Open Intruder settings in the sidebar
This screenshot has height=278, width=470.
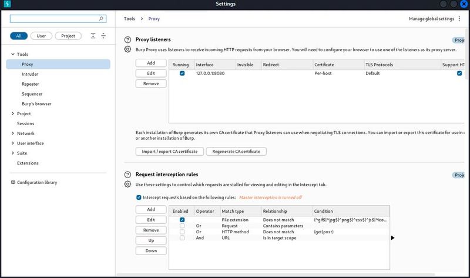(x=30, y=74)
